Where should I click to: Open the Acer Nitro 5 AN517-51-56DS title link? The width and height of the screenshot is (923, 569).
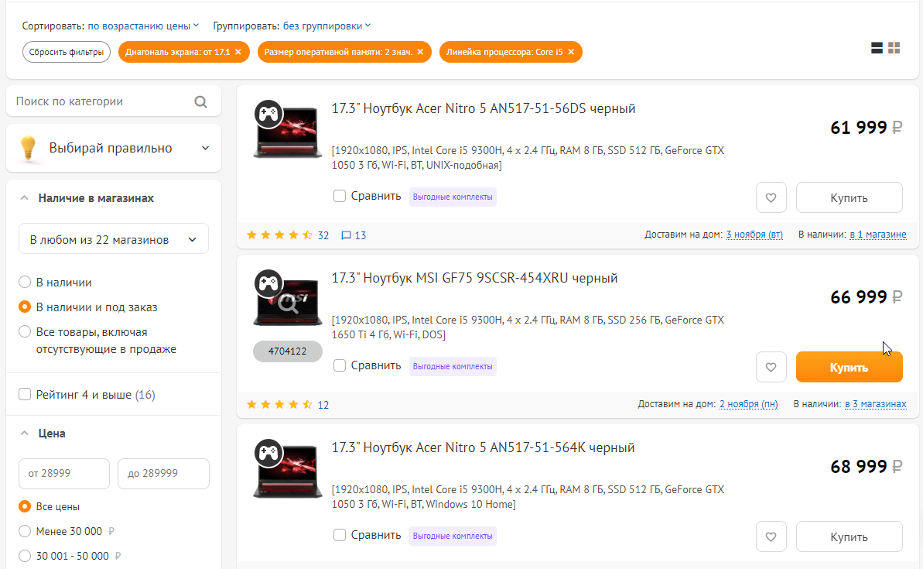[484, 108]
